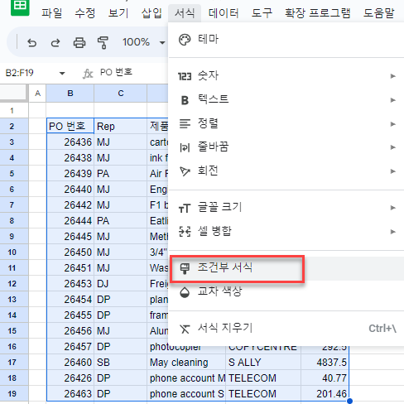Click the text wrapping icon
Image resolution: width=404 pixels, height=404 pixels.
[x=185, y=147]
